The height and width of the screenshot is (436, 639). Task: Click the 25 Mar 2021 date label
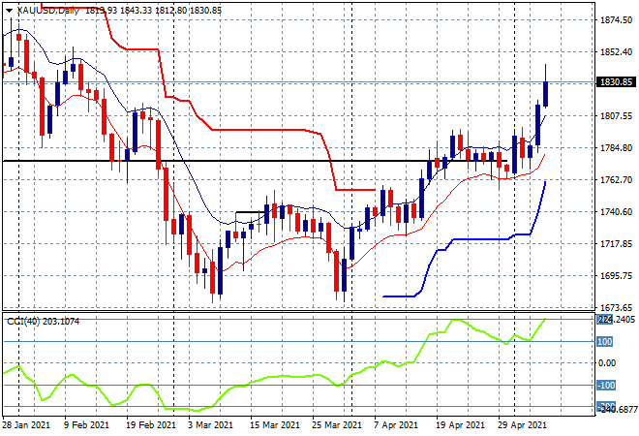click(x=337, y=425)
